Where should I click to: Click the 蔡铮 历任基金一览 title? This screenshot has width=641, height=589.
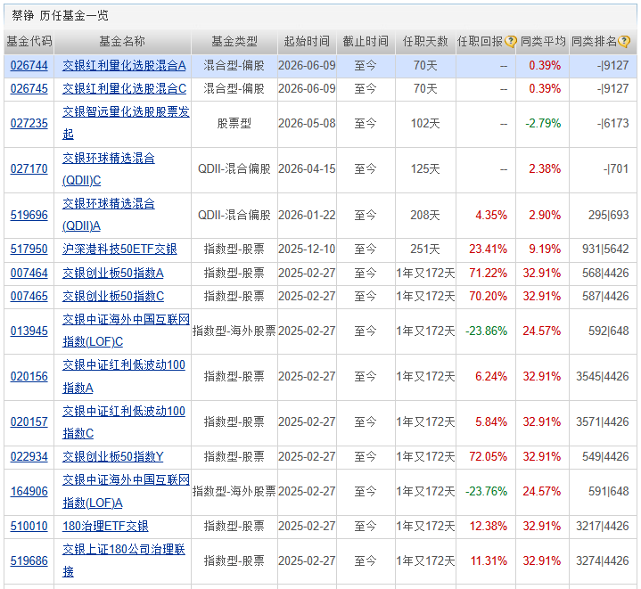coord(60,15)
